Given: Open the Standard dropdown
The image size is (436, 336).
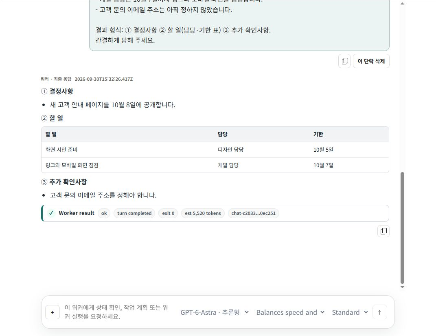Looking at the screenshot, I should 350,312.
